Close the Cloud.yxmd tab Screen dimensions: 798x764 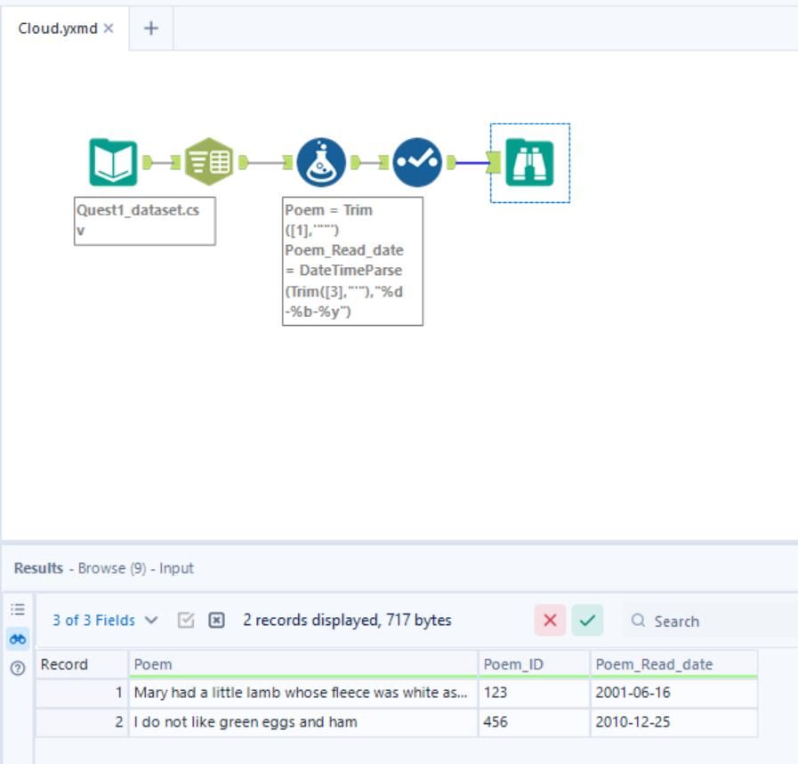109,28
